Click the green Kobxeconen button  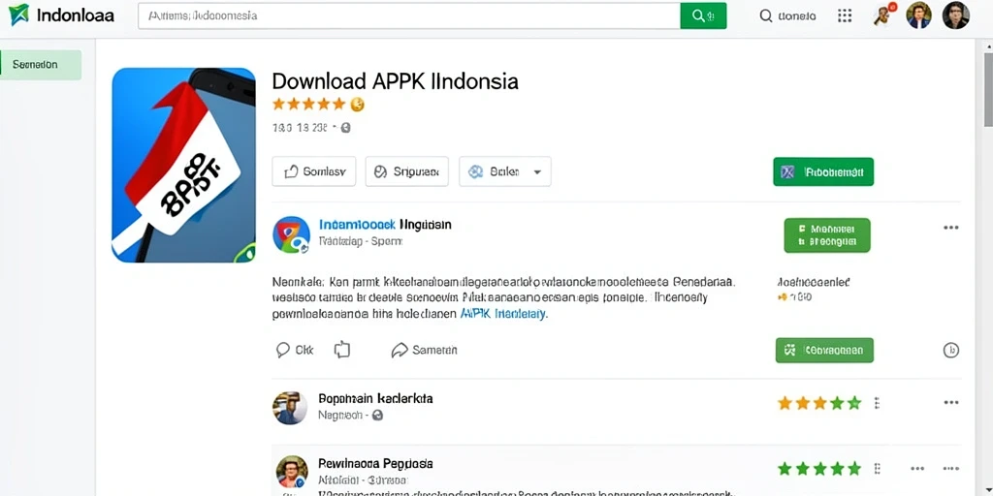point(824,350)
